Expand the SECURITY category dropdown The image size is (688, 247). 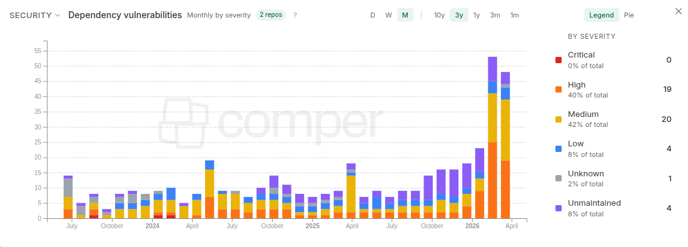tap(34, 15)
